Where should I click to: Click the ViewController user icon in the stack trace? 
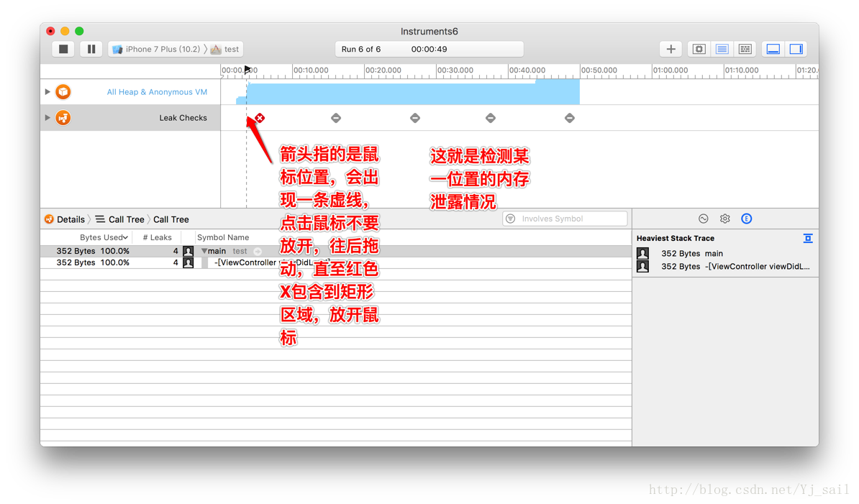point(643,267)
